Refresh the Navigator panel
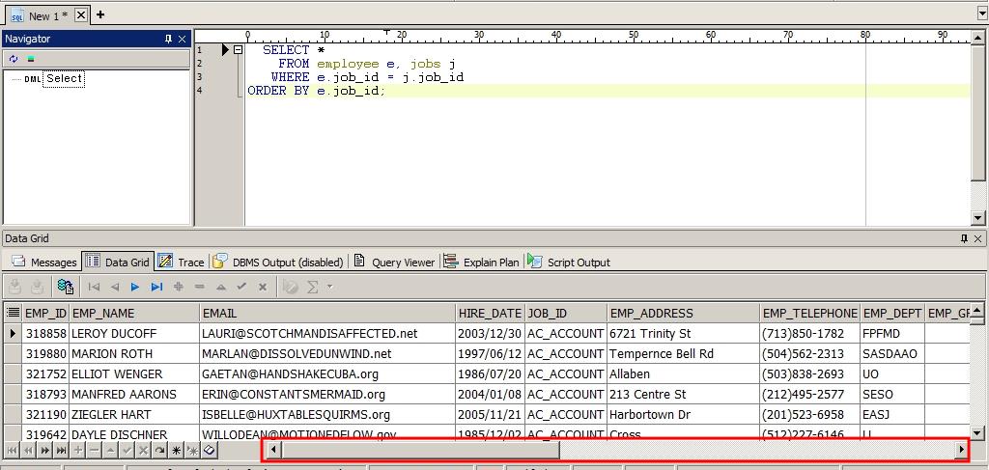Viewport: 989px width, 470px height. (x=14, y=59)
